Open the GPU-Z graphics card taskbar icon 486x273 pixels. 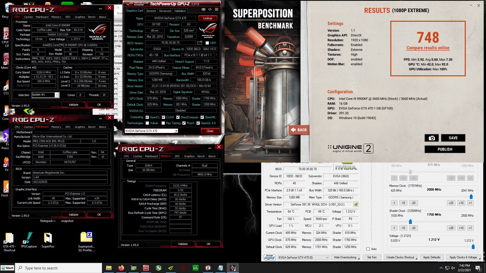[x=134, y=268]
